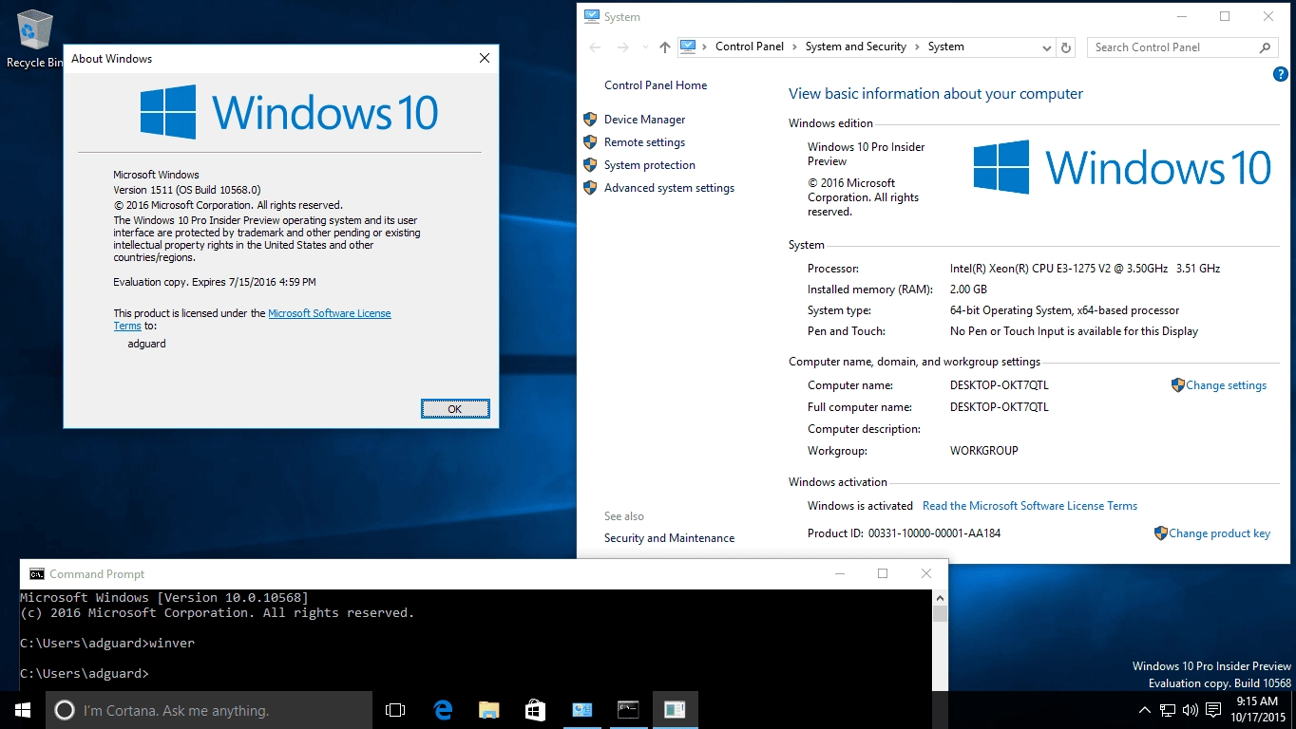Click the 'Windows is activated' text
The width and height of the screenshot is (1296, 729).
pyautogui.click(x=860, y=506)
